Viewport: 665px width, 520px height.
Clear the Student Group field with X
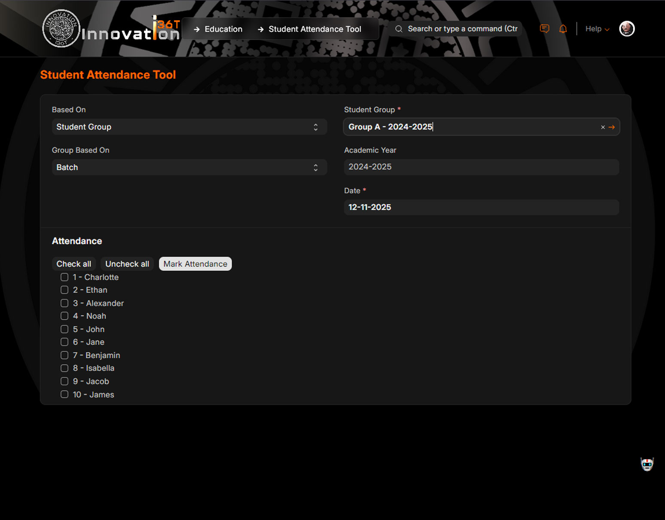[x=603, y=127]
